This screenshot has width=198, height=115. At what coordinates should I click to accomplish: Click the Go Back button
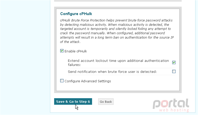point(106,102)
